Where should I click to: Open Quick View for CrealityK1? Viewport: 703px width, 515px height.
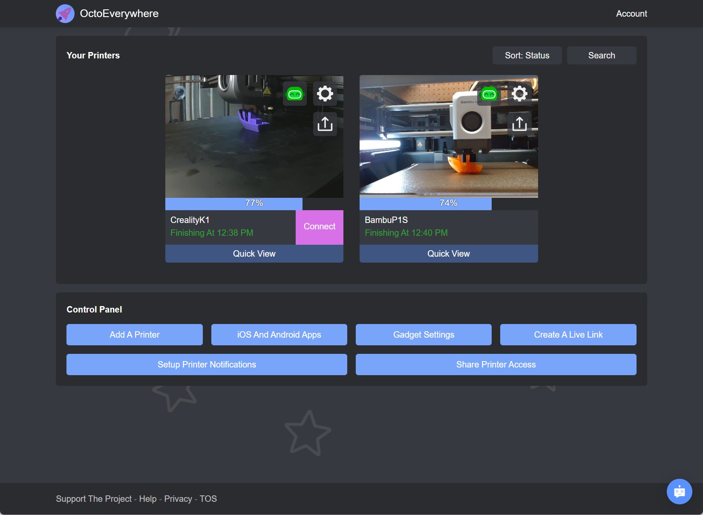[254, 253]
